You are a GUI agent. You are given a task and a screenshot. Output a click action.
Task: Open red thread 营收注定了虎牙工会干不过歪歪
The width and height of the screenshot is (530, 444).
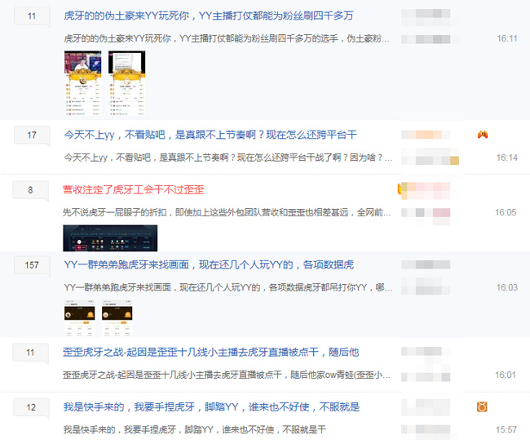(x=134, y=190)
